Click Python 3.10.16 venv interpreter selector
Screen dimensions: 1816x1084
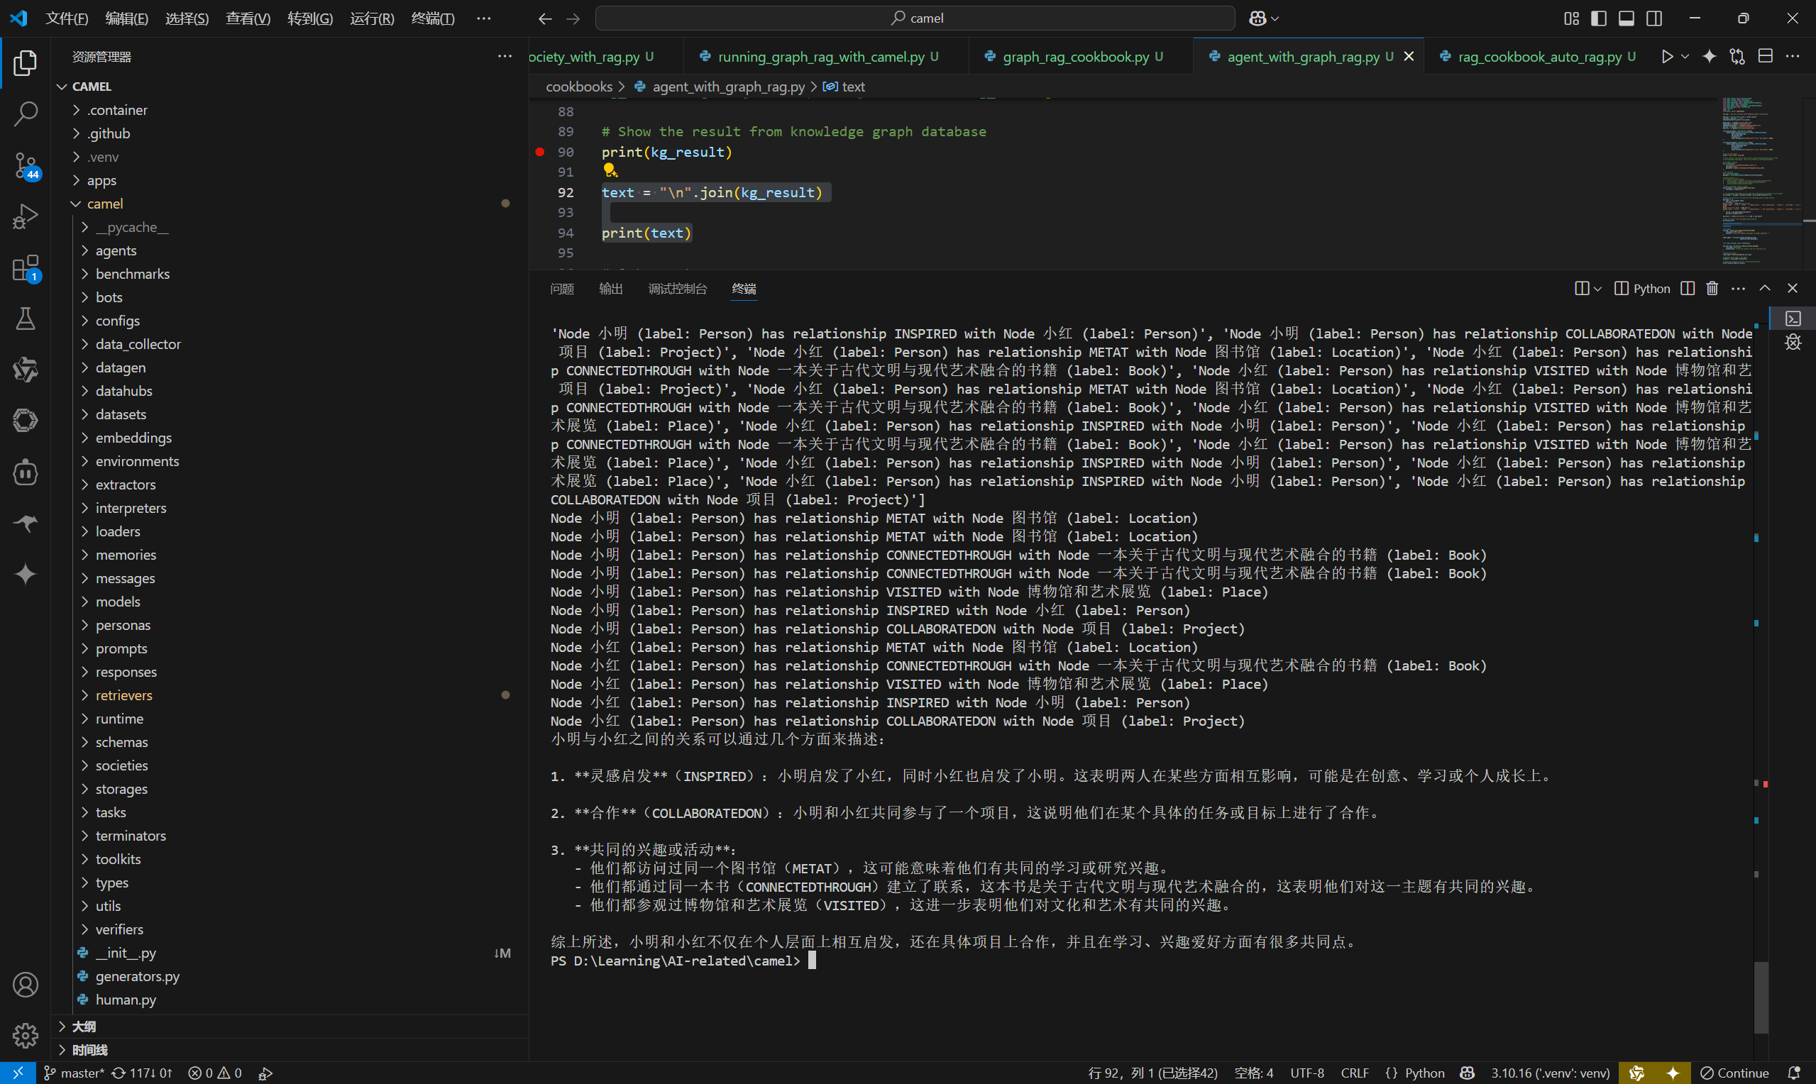[x=1550, y=1073]
